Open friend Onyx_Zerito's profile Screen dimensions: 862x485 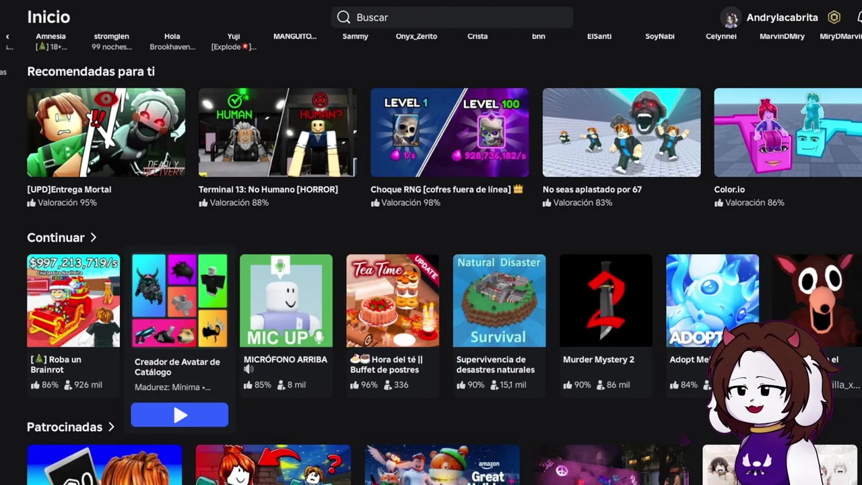pos(417,36)
